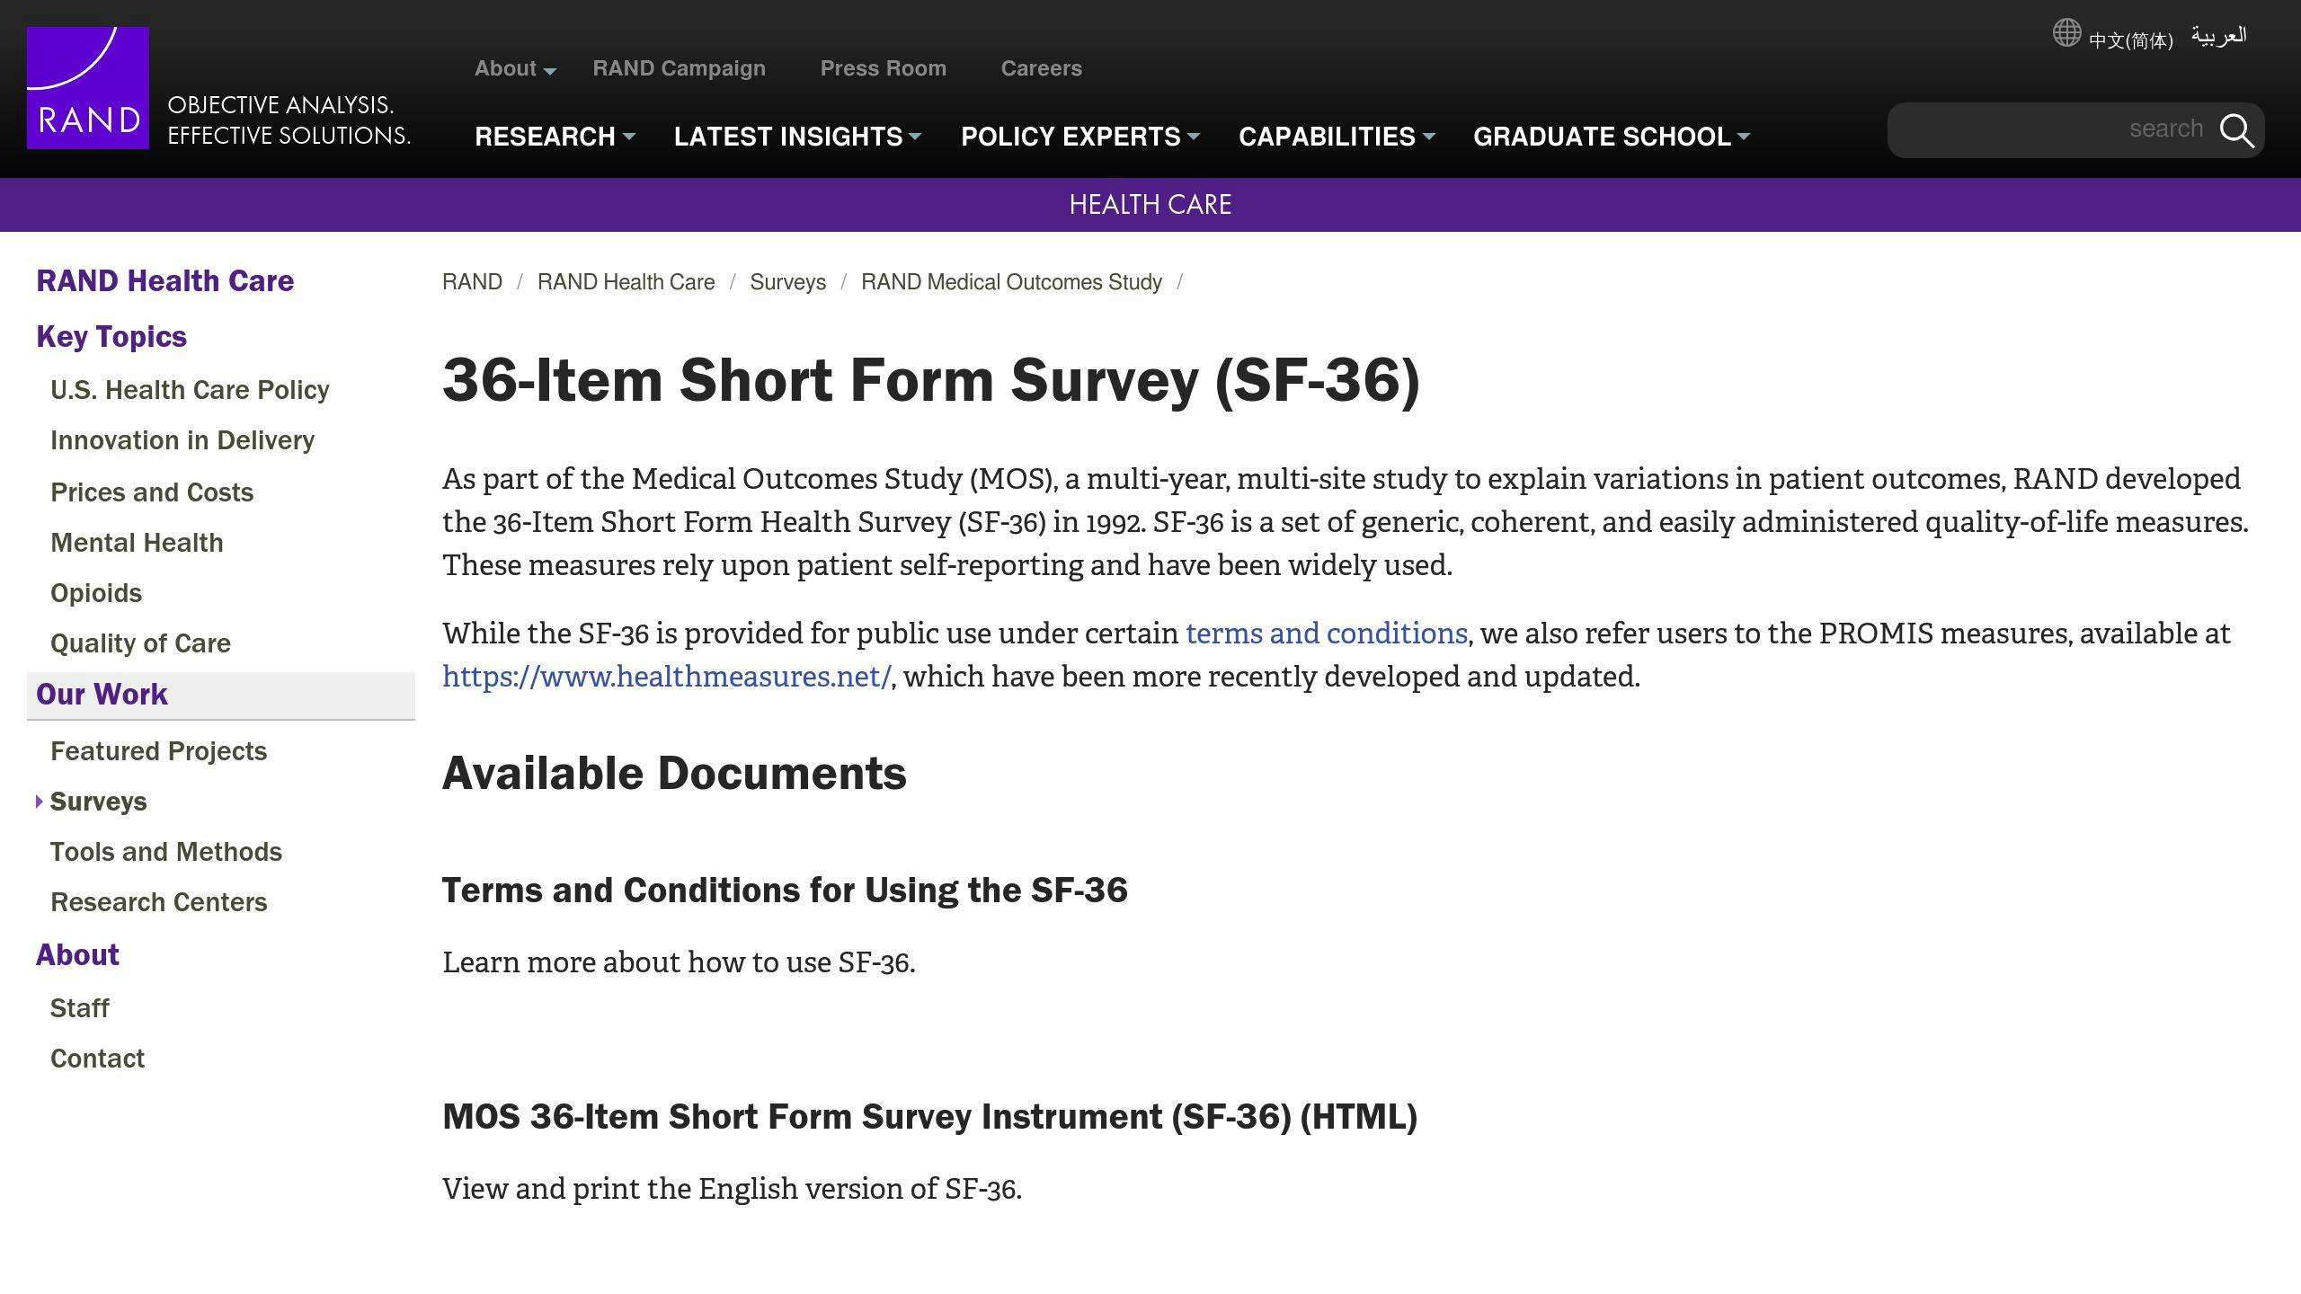The image size is (2301, 1294).
Task: Open RAND Campaign link
Action: pos(679,68)
